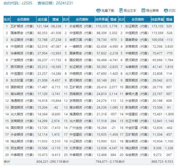
Task: Click the export text document icon
Action: (121, 10)
